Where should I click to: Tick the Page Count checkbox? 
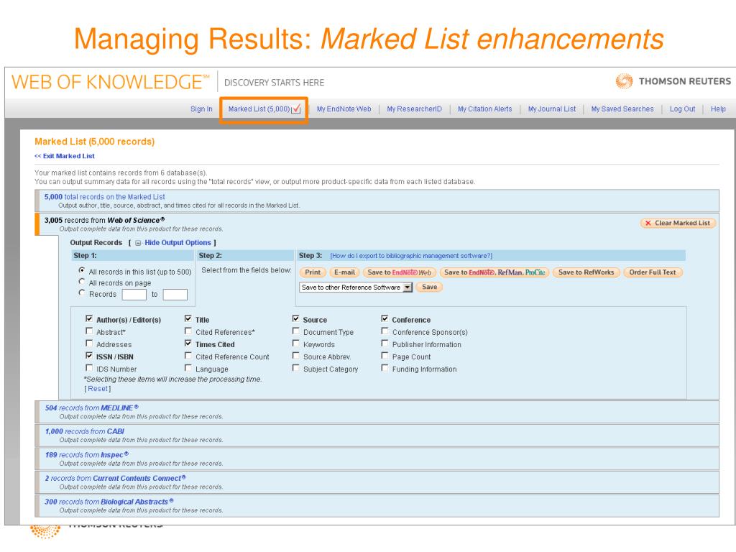click(385, 356)
